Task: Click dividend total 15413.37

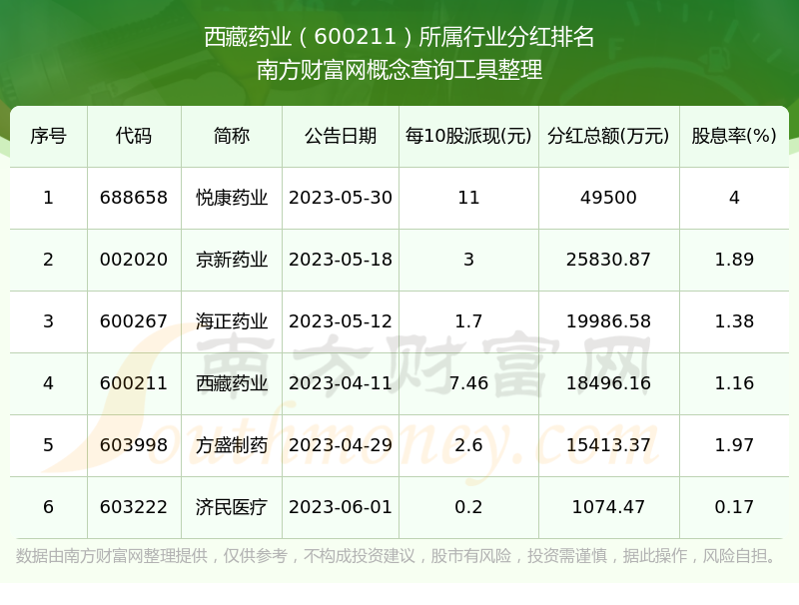Action: pos(608,445)
